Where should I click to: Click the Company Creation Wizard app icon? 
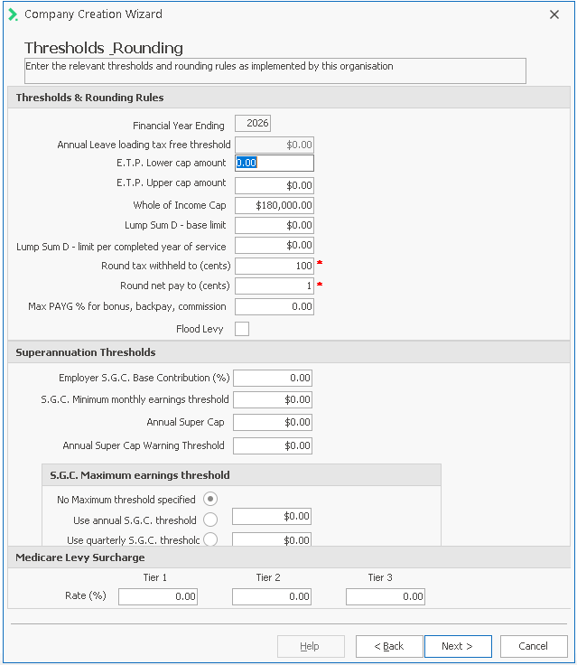click(x=13, y=14)
